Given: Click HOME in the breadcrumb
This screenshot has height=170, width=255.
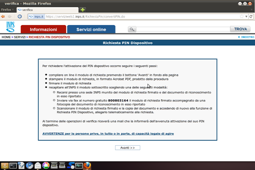Looking at the screenshot, I should point(6,37).
